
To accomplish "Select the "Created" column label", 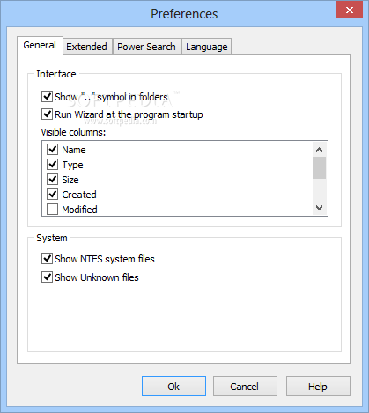I will coord(79,195).
